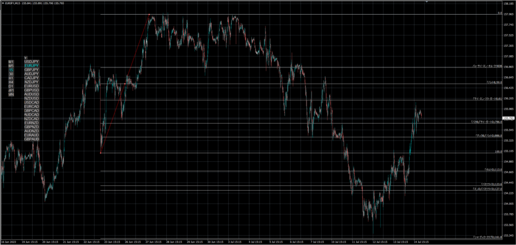
Task: Select the M5 timeframe button
Action: click(11, 66)
